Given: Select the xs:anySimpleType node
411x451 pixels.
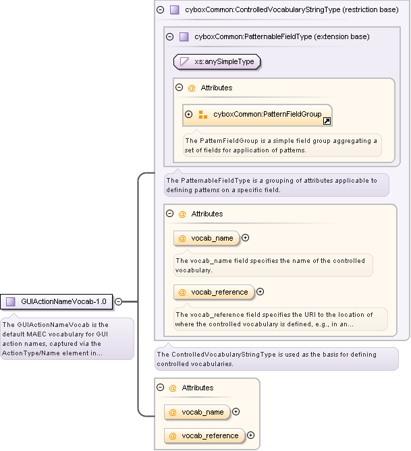Looking at the screenshot, I should point(217,61).
